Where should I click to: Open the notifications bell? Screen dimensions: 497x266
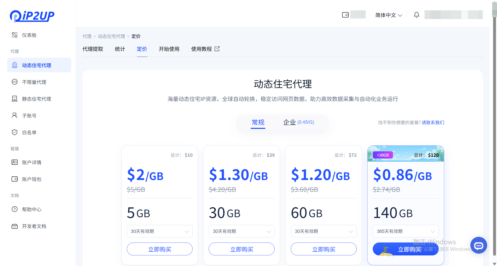pos(416,15)
